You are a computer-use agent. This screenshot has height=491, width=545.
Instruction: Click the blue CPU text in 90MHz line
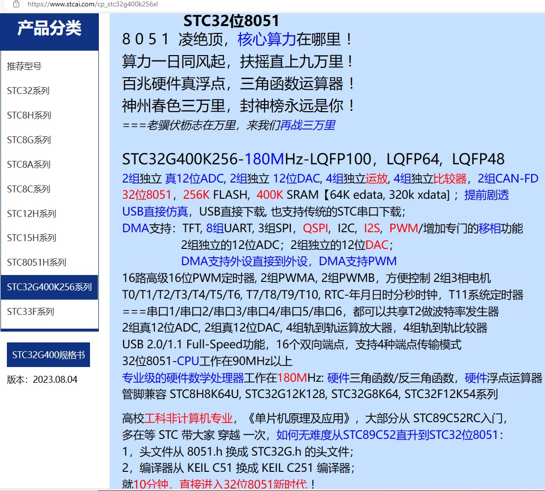click(x=188, y=361)
